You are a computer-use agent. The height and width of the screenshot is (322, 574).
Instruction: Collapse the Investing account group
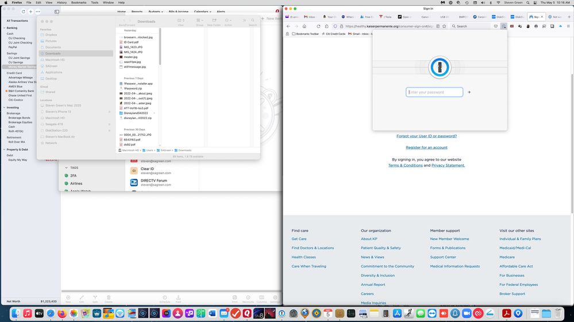coord(4,107)
